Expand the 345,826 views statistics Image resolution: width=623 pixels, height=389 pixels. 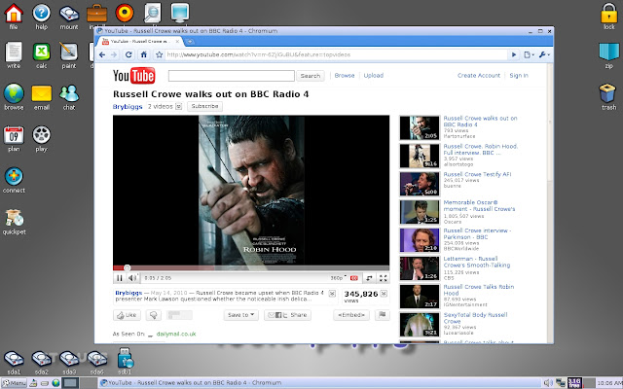pos(384,294)
